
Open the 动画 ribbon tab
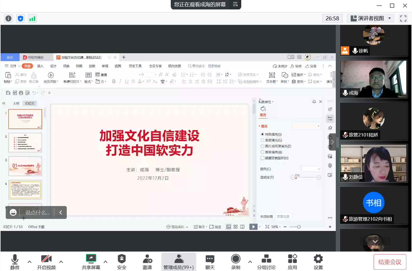click(79, 66)
